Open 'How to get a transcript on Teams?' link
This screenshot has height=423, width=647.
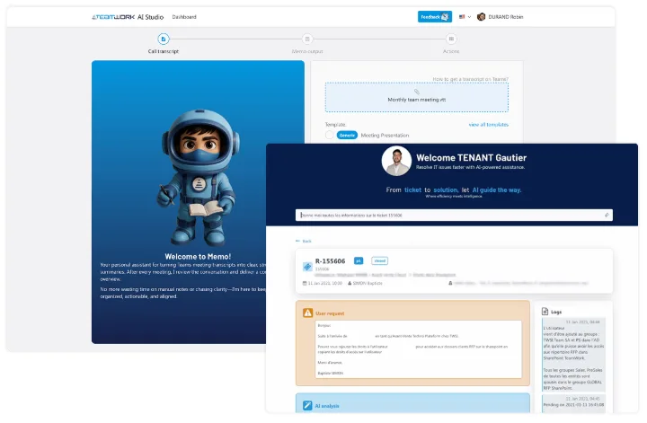470,79
